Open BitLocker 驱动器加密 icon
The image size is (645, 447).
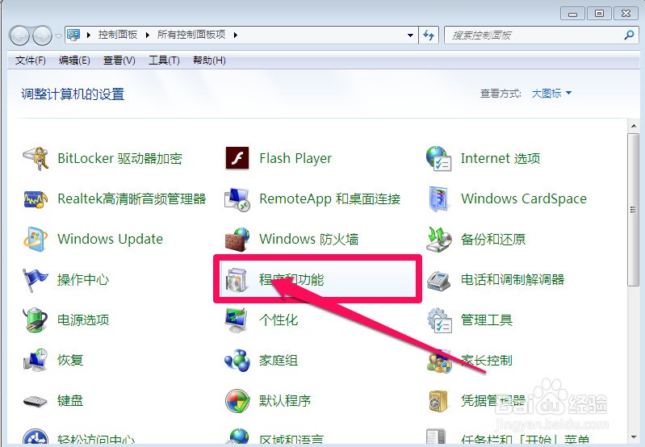point(36,158)
